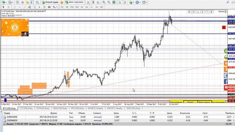Open the Data Window crosshair-target icon
235x132 pixels.
(x=22, y=2)
